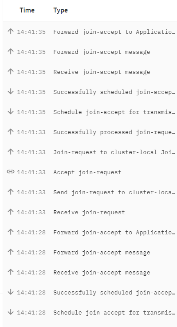Click the up arrow on 14:41:33 Receive join-request
This screenshot has width=177, height=327.
point(11,212)
